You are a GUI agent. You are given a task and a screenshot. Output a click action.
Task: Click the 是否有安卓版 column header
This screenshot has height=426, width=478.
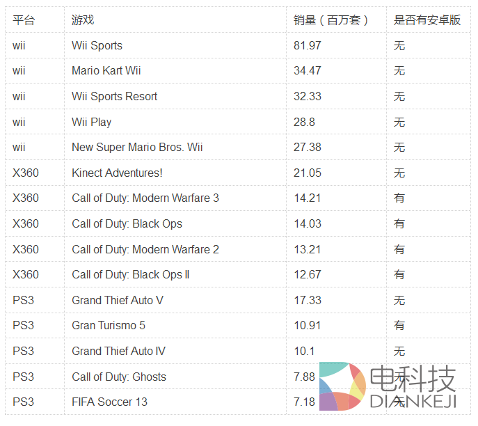pos(427,20)
